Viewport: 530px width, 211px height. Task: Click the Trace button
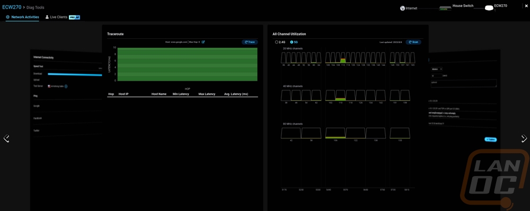click(250, 42)
